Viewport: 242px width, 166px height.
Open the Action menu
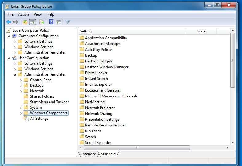click(x=23, y=14)
